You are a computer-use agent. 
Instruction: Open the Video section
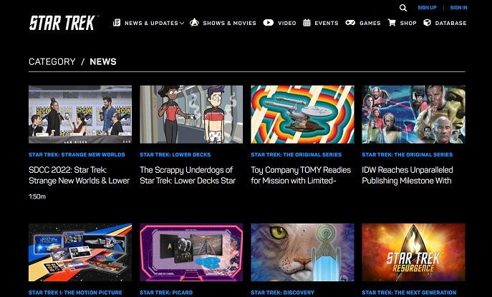[x=286, y=23]
